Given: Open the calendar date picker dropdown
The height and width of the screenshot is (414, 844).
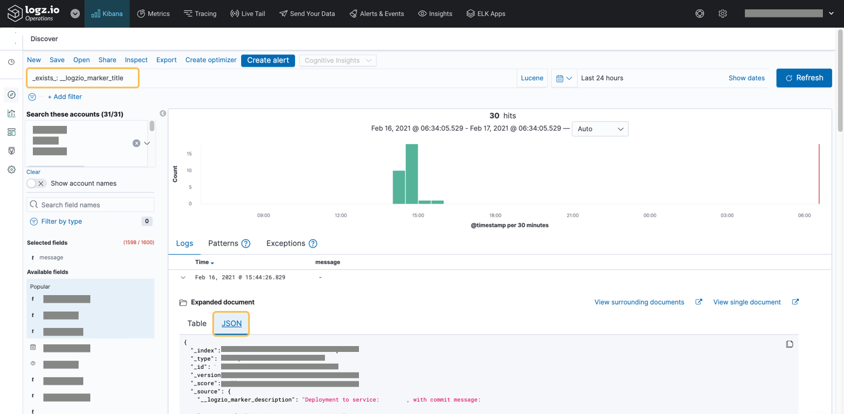Looking at the screenshot, I should (x=564, y=77).
